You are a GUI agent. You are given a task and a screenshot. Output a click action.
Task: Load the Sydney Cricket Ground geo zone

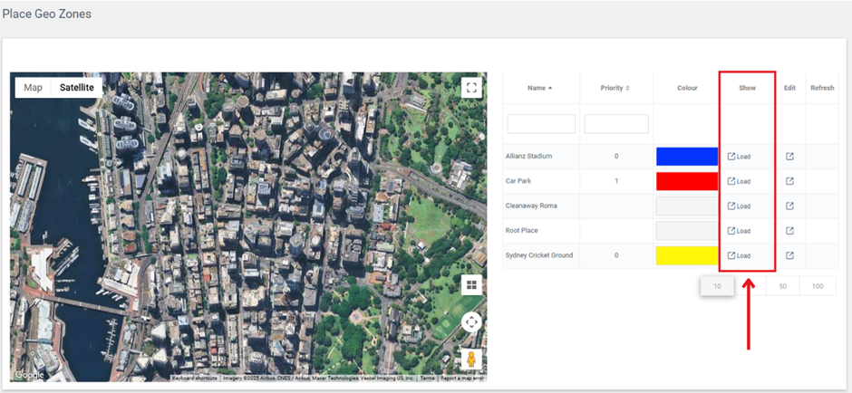click(x=739, y=255)
